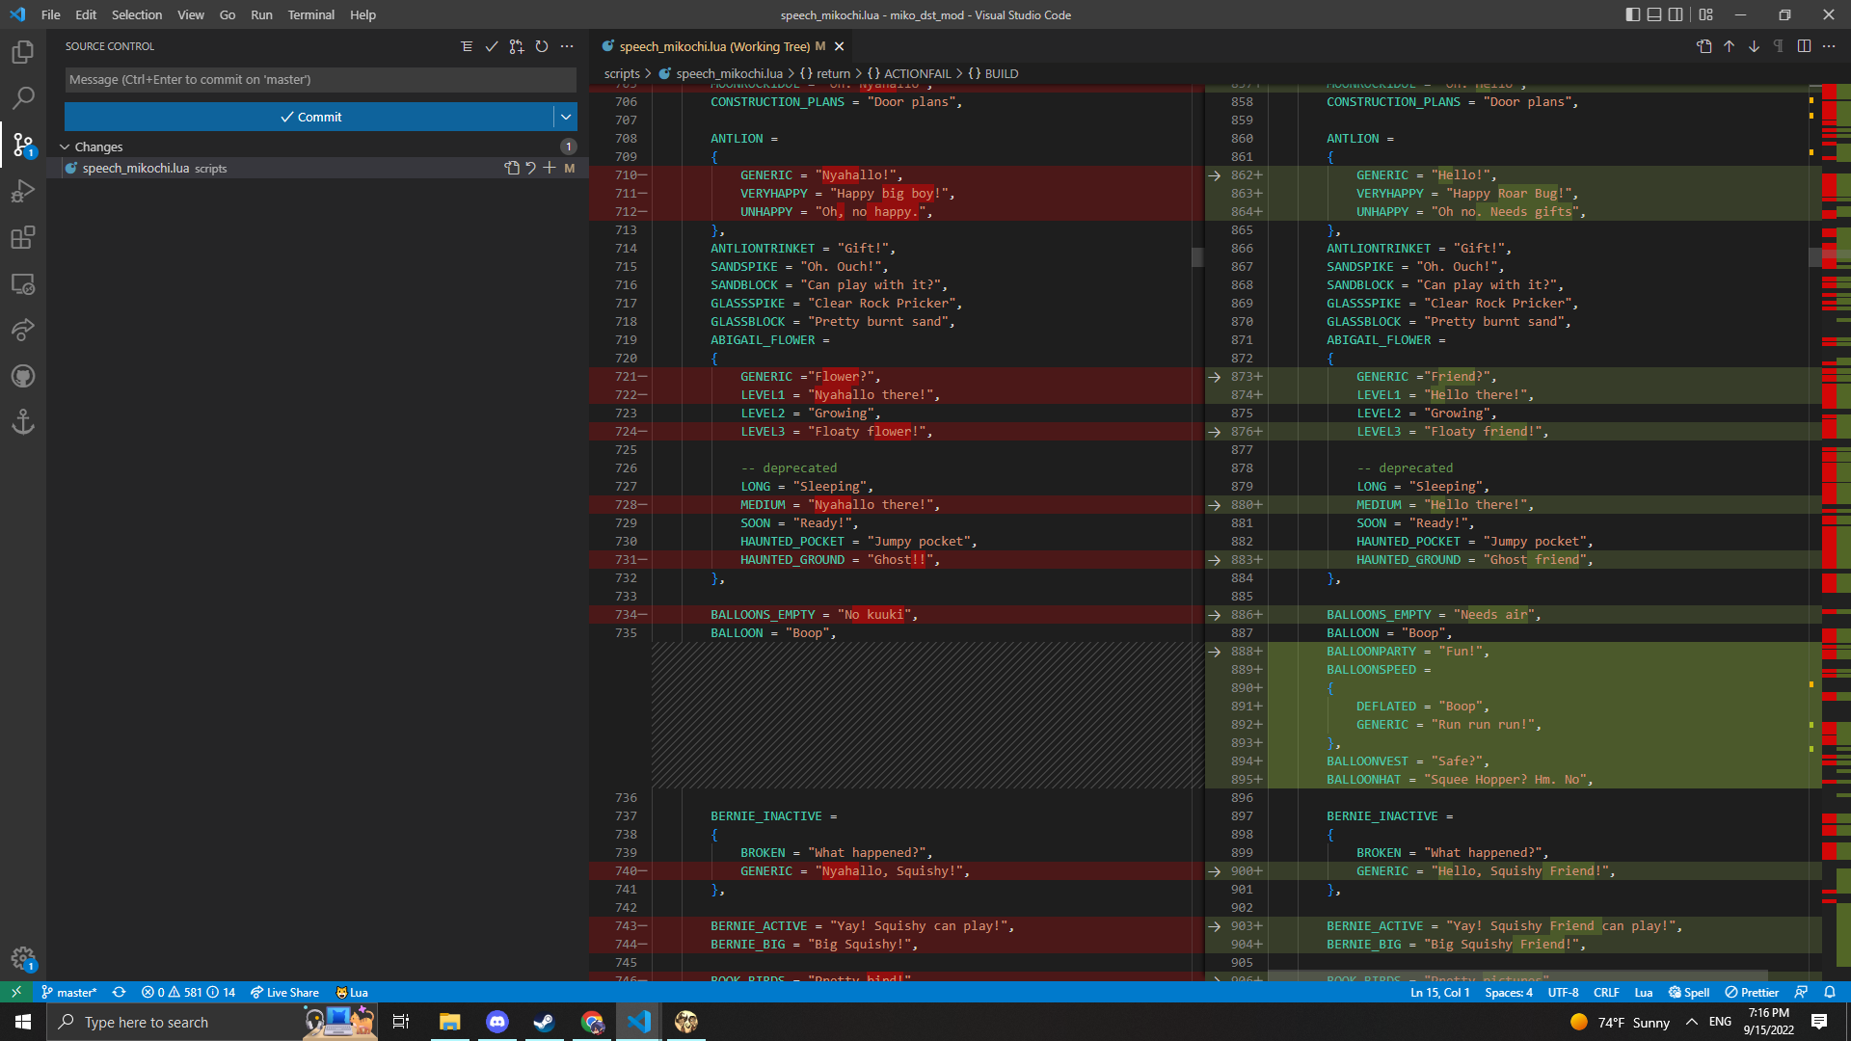Click the commit message input field
This screenshot has width=1851, height=1041.
(320, 80)
